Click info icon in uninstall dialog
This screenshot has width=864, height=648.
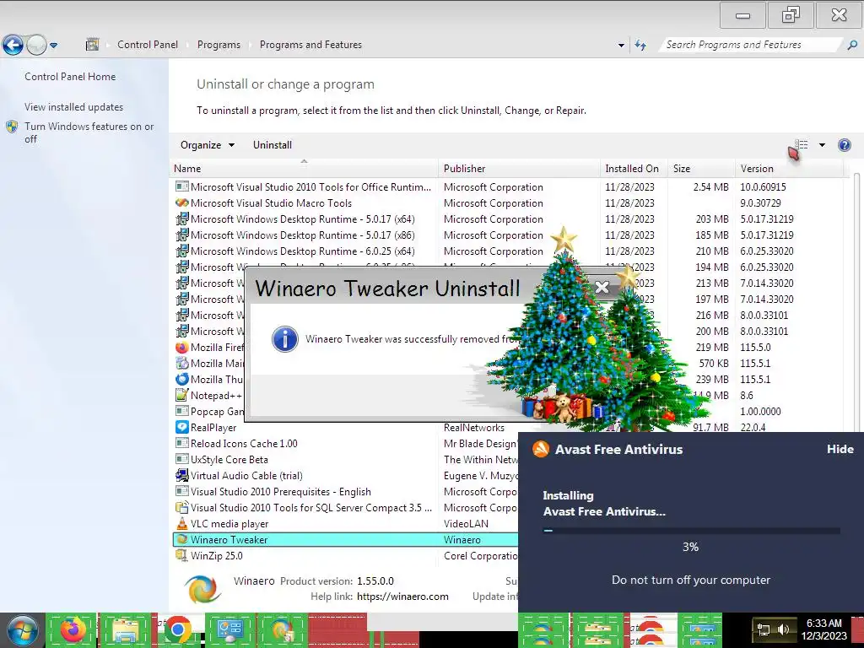[285, 339]
